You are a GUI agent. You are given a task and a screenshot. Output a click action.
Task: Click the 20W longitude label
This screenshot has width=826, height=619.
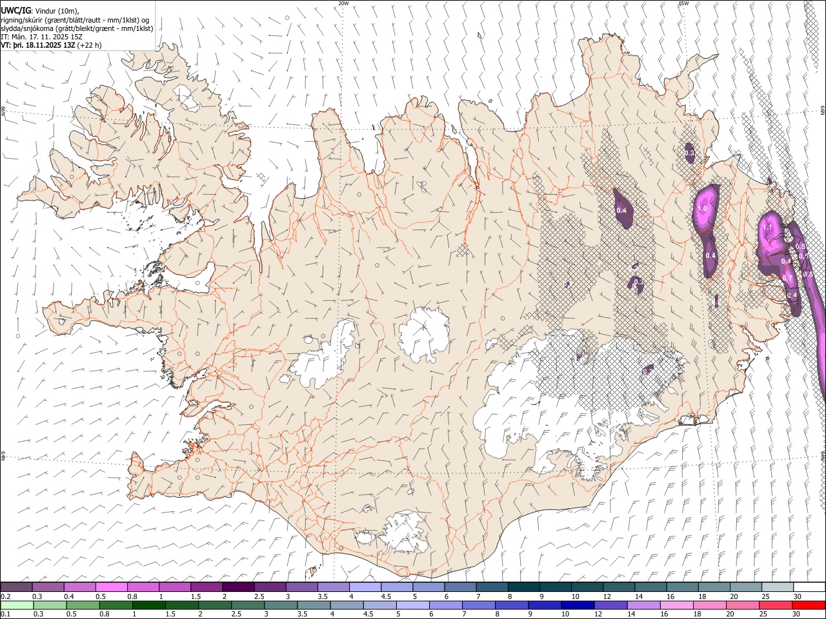pyautogui.click(x=343, y=3)
